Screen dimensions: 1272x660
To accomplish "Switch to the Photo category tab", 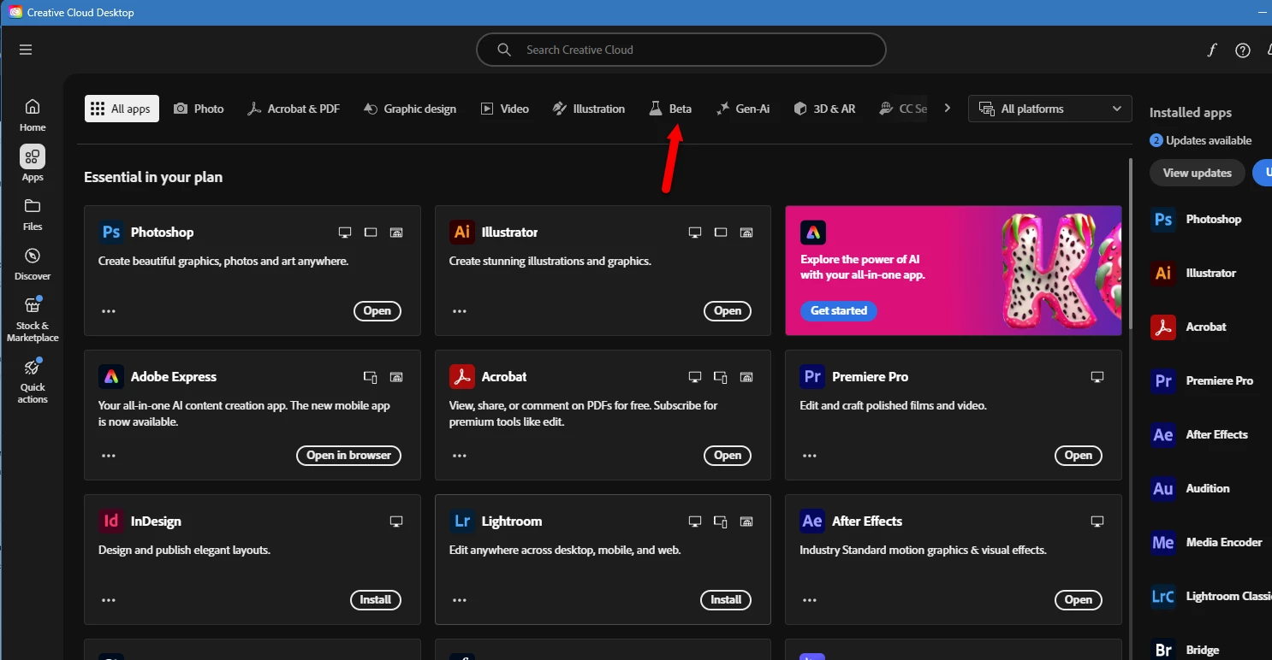I will 199,109.
